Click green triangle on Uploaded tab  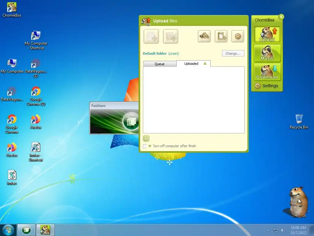(205, 63)
